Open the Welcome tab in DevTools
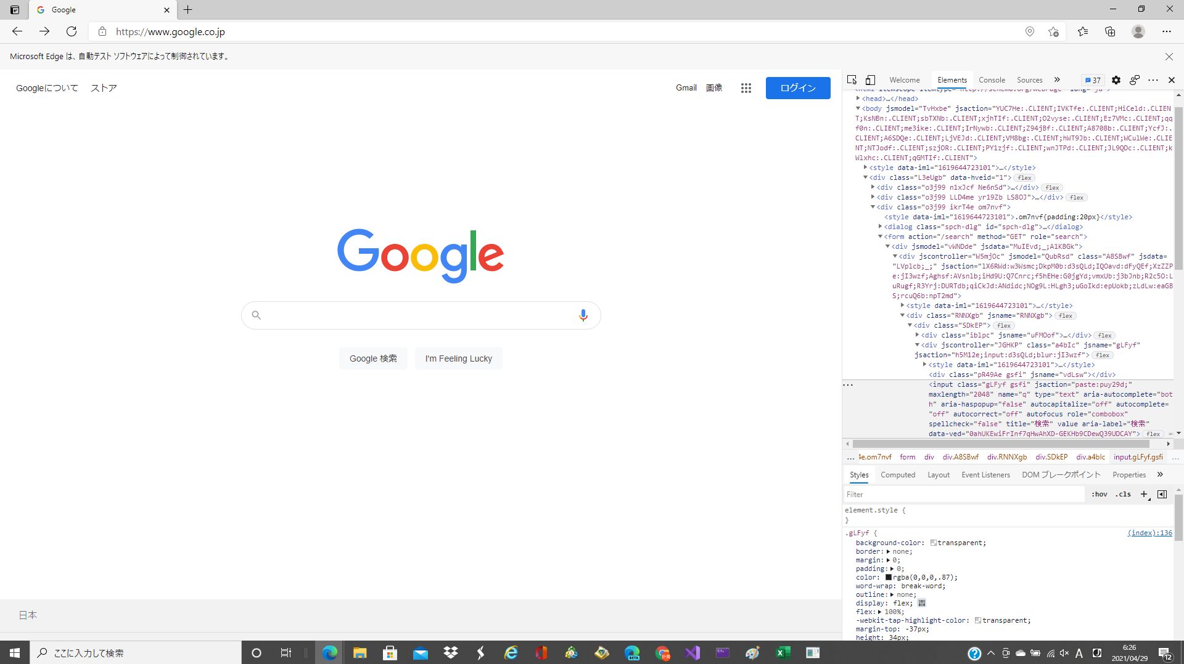Screen dimensions: 1184x664 click(904, 80)
